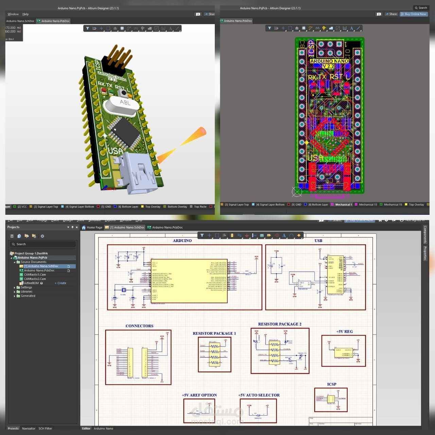
Task: Click the place component icon in the 2D PCB toolbar
Action: tap(303, 28)
